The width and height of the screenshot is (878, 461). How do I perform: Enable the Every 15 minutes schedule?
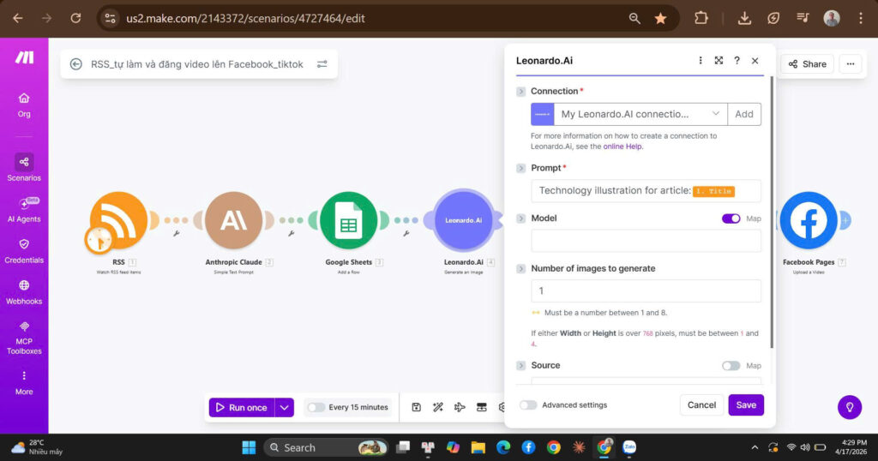(316, 408)
